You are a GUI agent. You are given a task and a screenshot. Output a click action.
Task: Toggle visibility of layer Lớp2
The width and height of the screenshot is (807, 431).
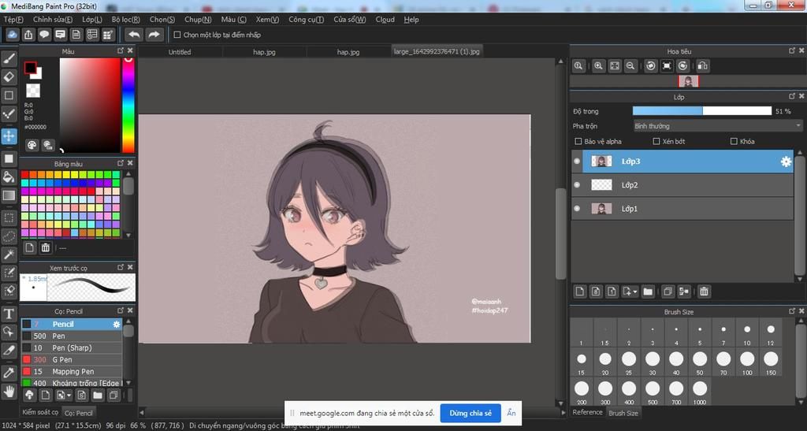(577, 184)
